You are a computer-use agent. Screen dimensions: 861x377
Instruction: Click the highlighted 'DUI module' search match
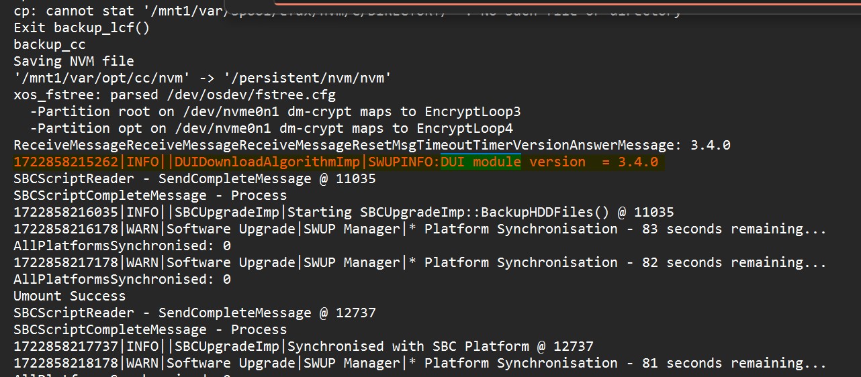[481, 162]
